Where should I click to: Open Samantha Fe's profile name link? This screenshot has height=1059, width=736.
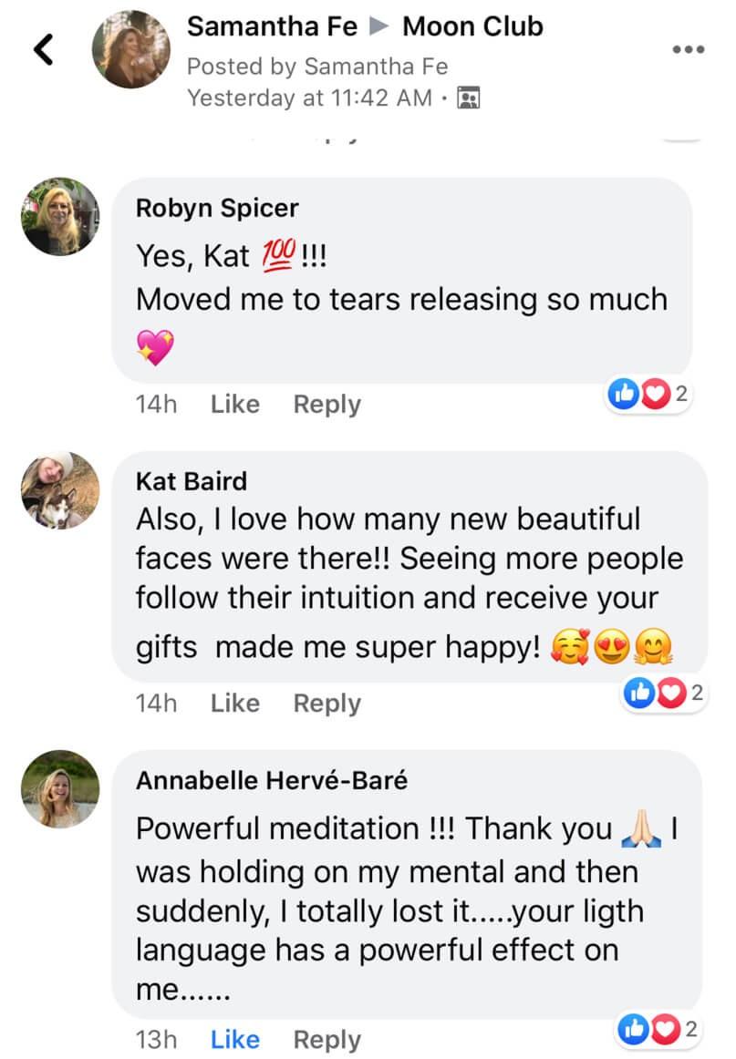coord(272,26)
